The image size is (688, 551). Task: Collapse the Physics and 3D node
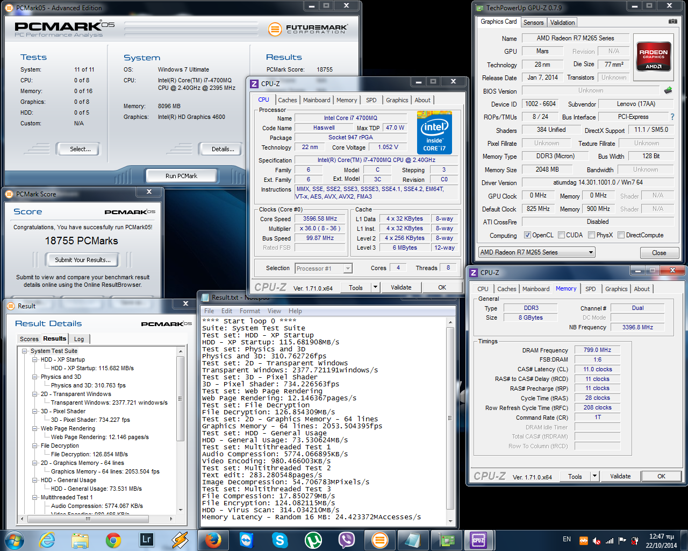click(x=35, y=377)
